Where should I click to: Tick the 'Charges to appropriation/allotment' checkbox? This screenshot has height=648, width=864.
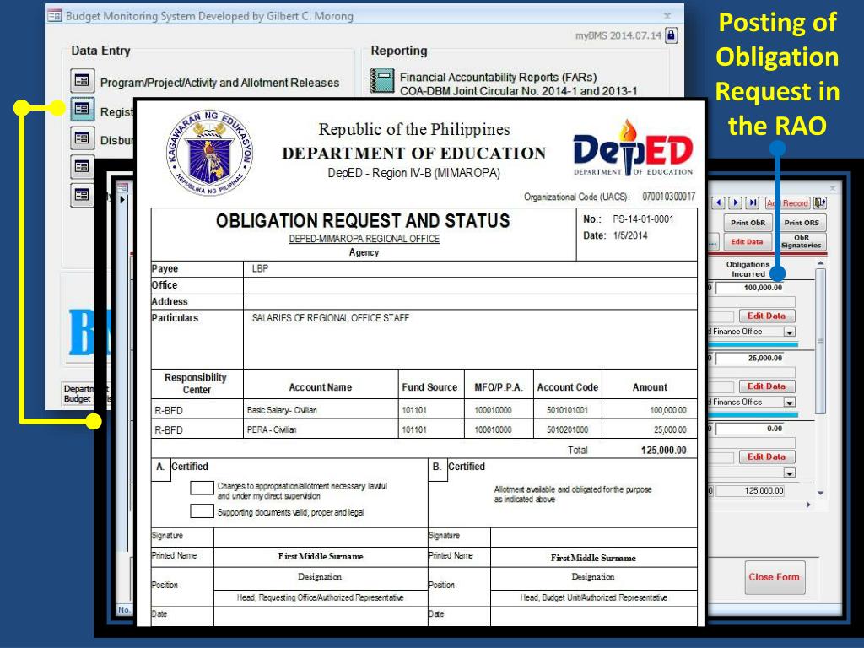click(x=202, y=488)
